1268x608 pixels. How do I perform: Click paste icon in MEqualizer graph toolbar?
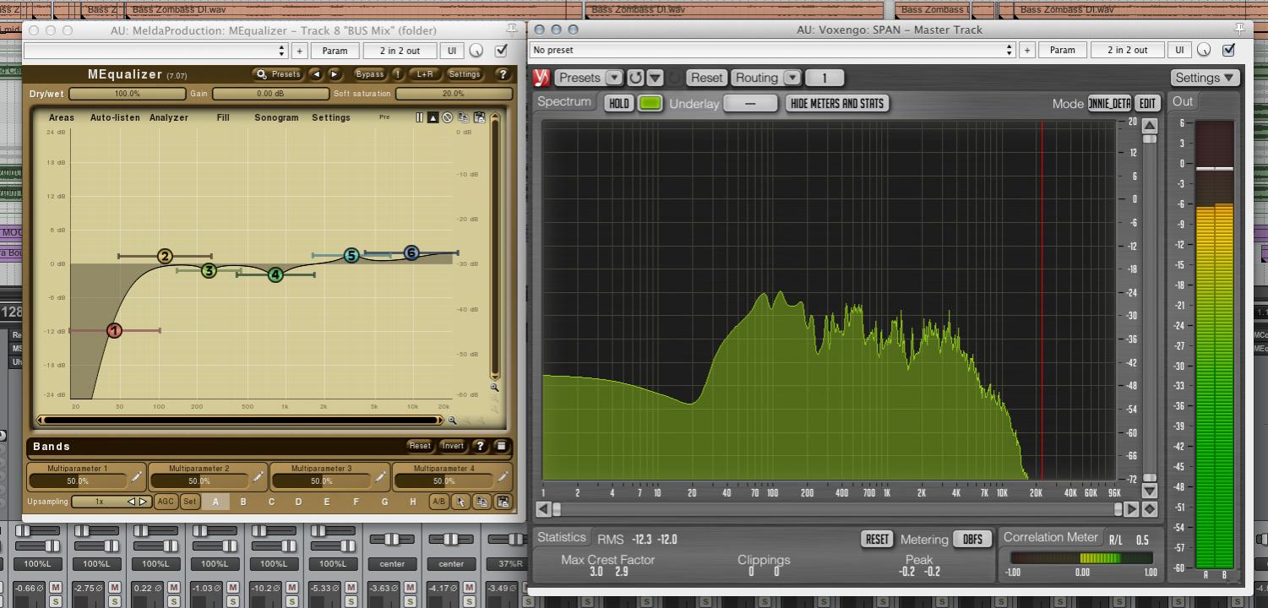click(x=479, y=117)
